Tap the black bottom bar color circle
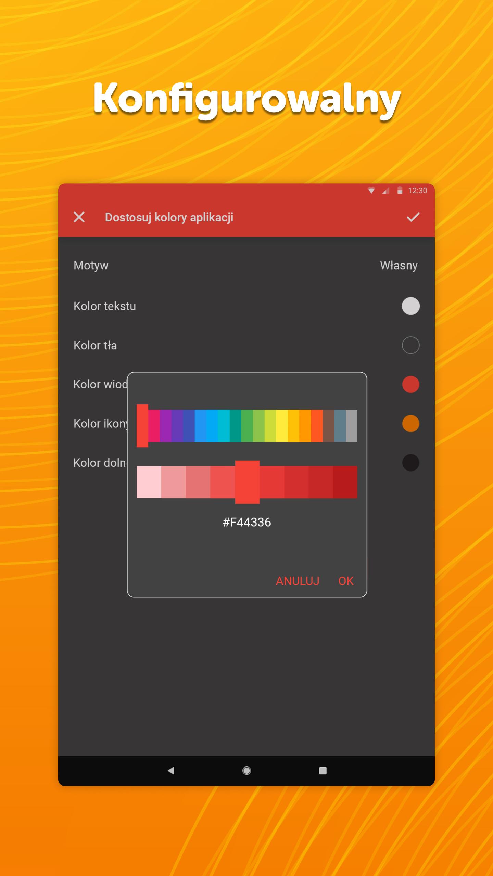This screenshot has width=493, height=876. click(x=410, y=463)
